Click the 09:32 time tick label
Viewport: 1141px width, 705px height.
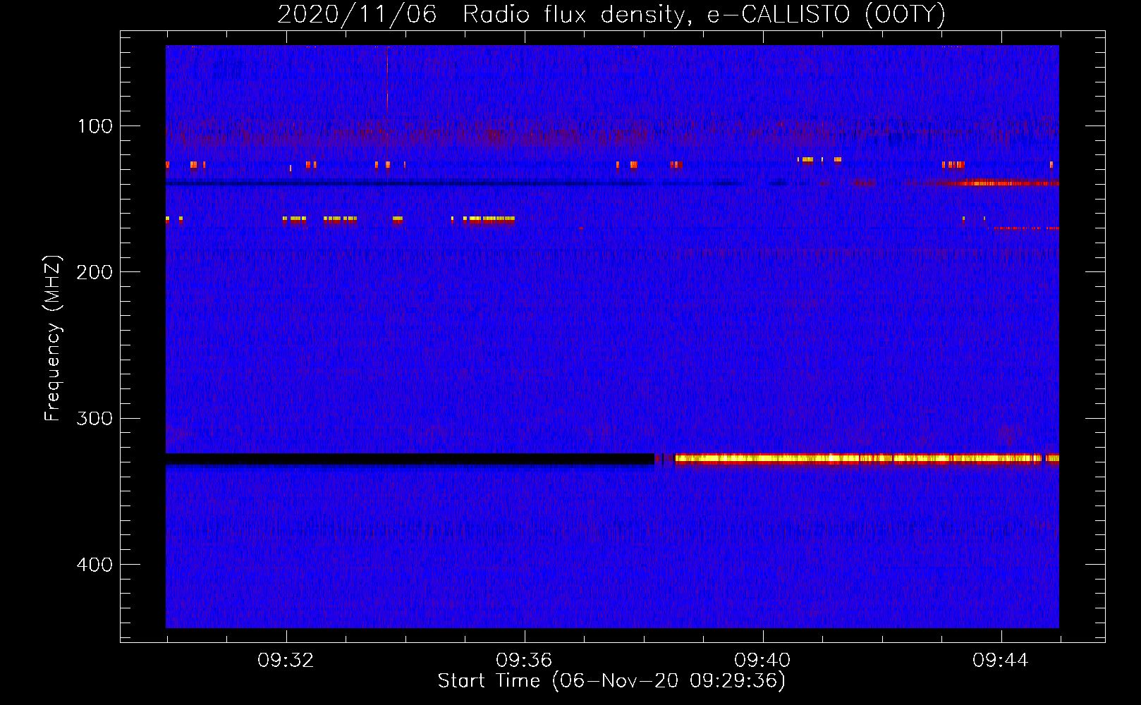click(286, 660)
